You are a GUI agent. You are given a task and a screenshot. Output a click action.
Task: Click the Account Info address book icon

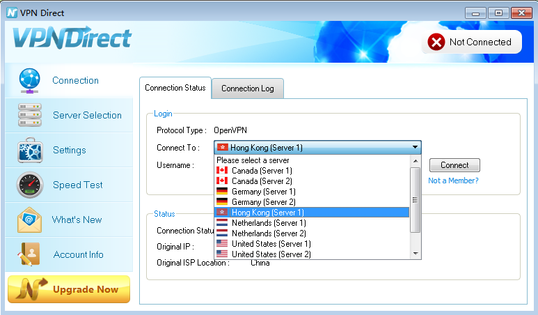click(29, 254)
